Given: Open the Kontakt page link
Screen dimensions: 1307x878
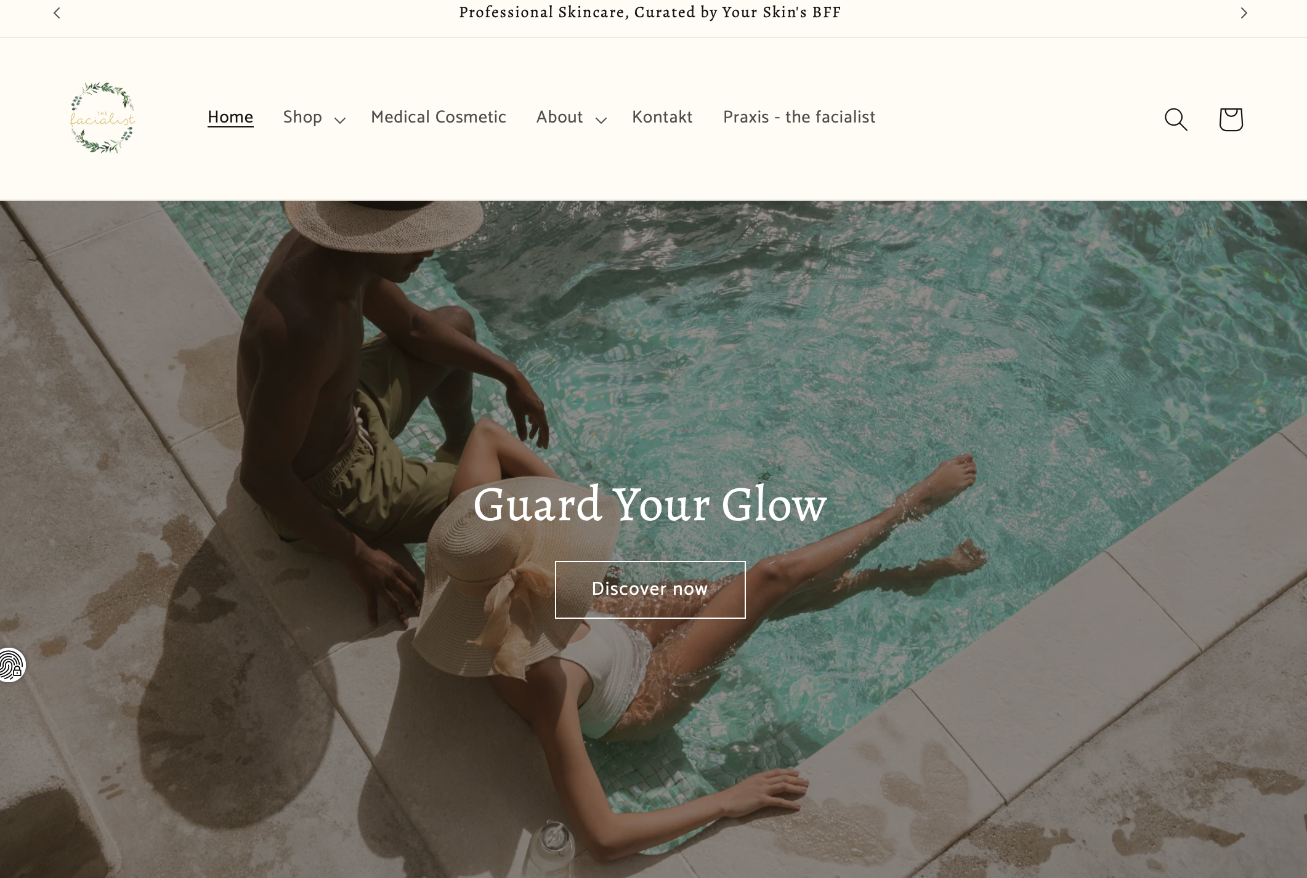Looking at the screenshot, I should click(662, 117).
